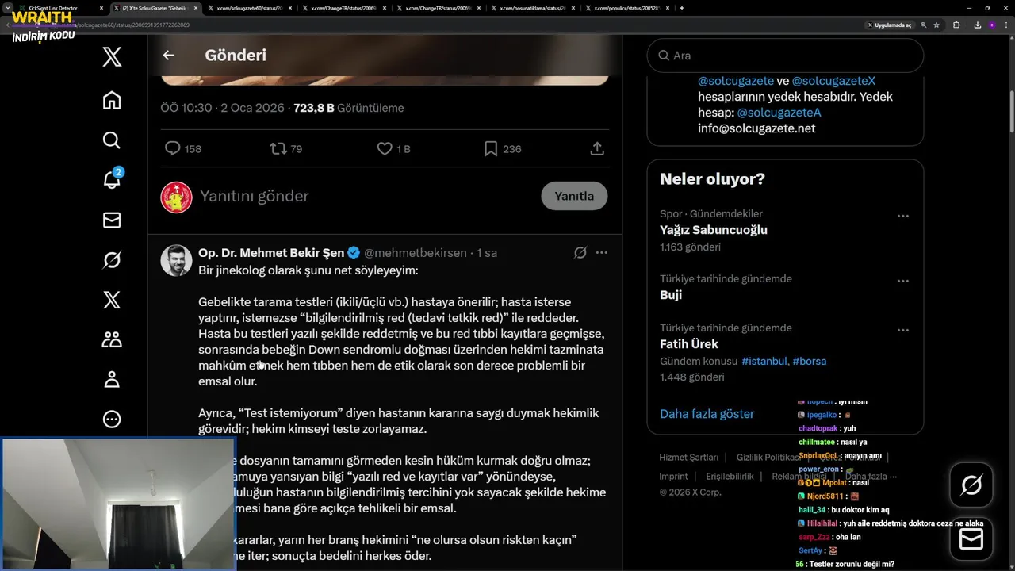The height and width of the screenshot is (571, 1015).
Task: Click the zoom magnifier in address bar
Action: point(924,25)
